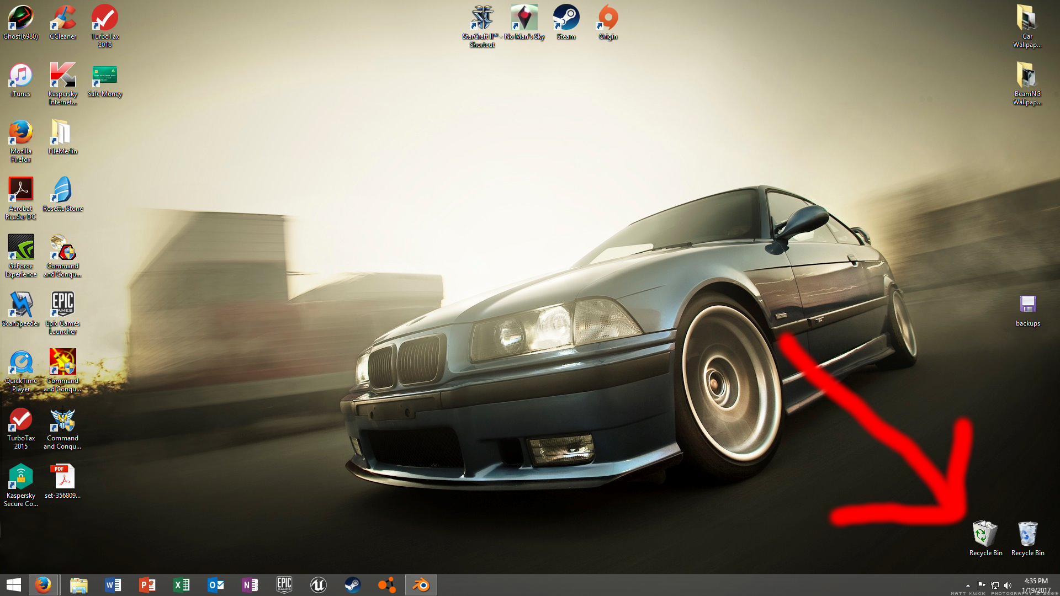
Task: Open the network status tray icon
Action: [x=995, y=586]
